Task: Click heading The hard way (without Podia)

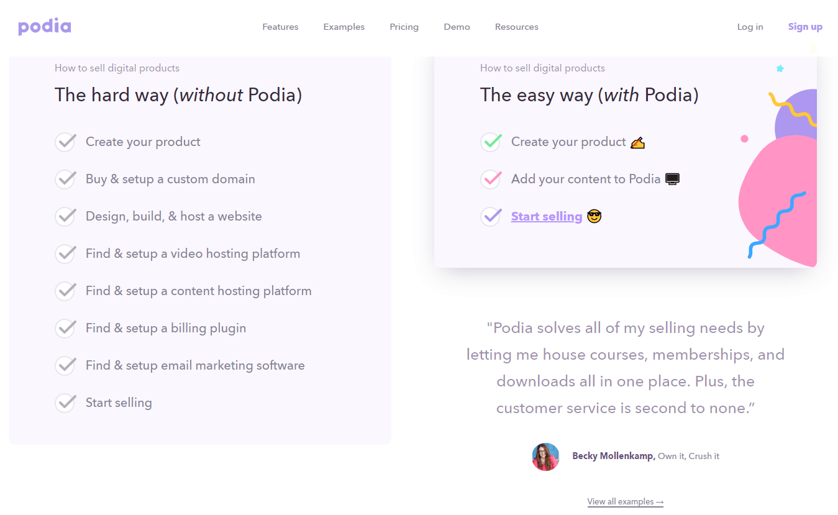Action: [178, 95]
